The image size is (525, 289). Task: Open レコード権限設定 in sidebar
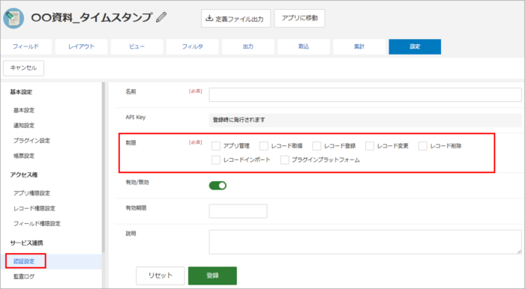click(34, 208)
